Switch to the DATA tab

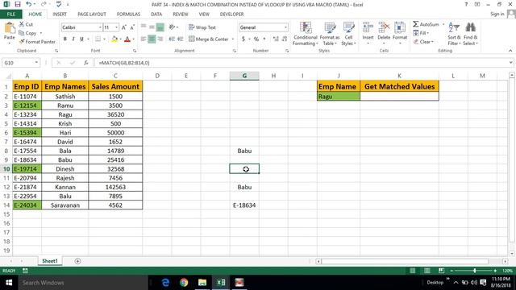coord(156,14)
